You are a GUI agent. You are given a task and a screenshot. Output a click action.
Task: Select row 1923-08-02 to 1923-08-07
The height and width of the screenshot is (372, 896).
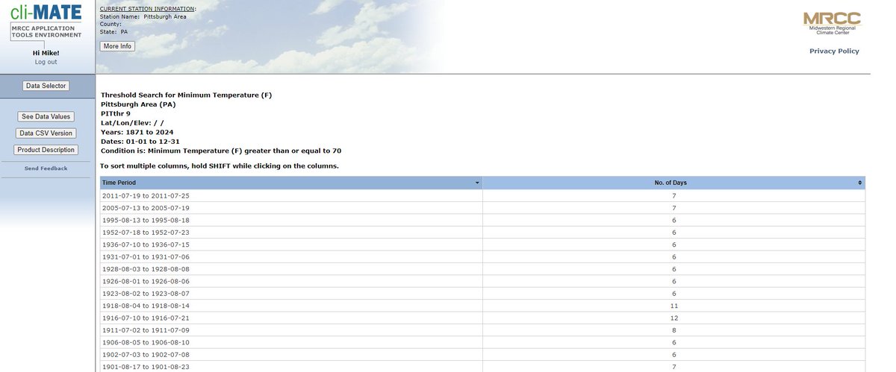[482, 293]
